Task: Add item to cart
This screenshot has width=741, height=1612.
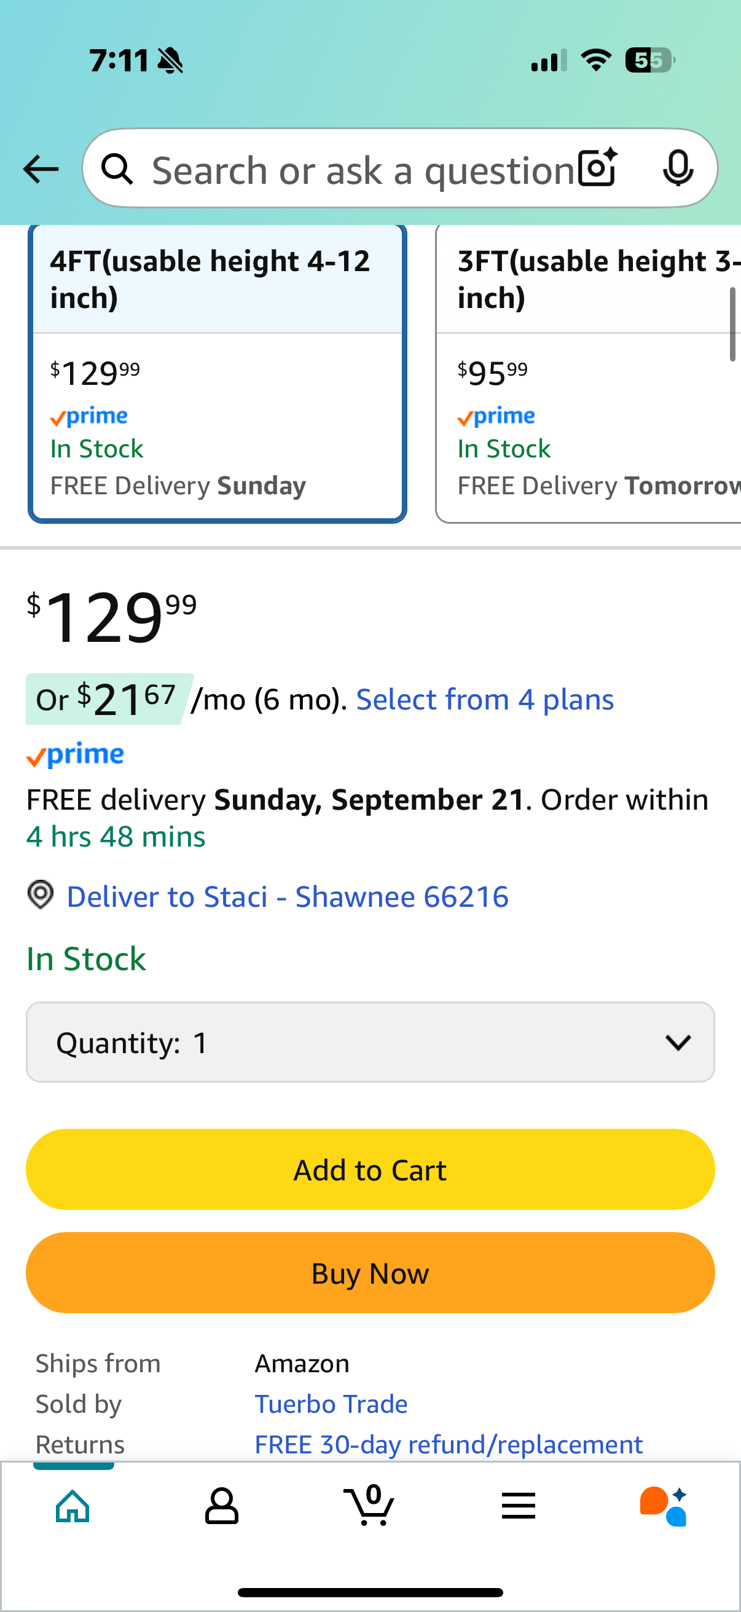Action: pyautogui.click(x=370, y=1169)
